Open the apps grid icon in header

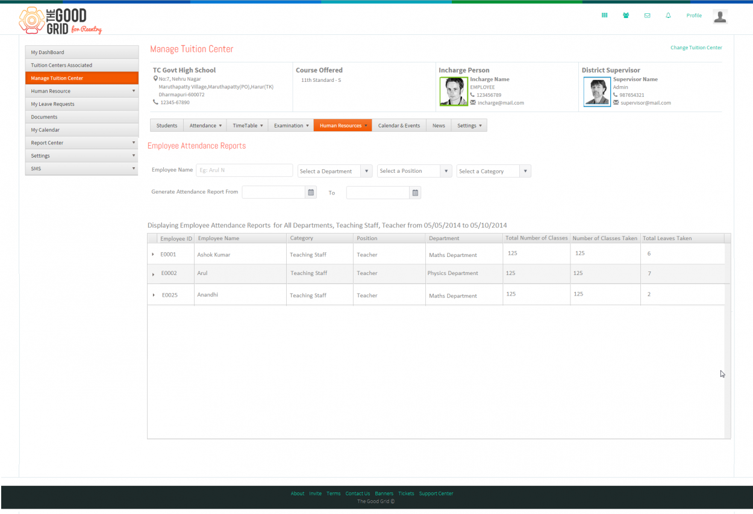click(605, 16)
